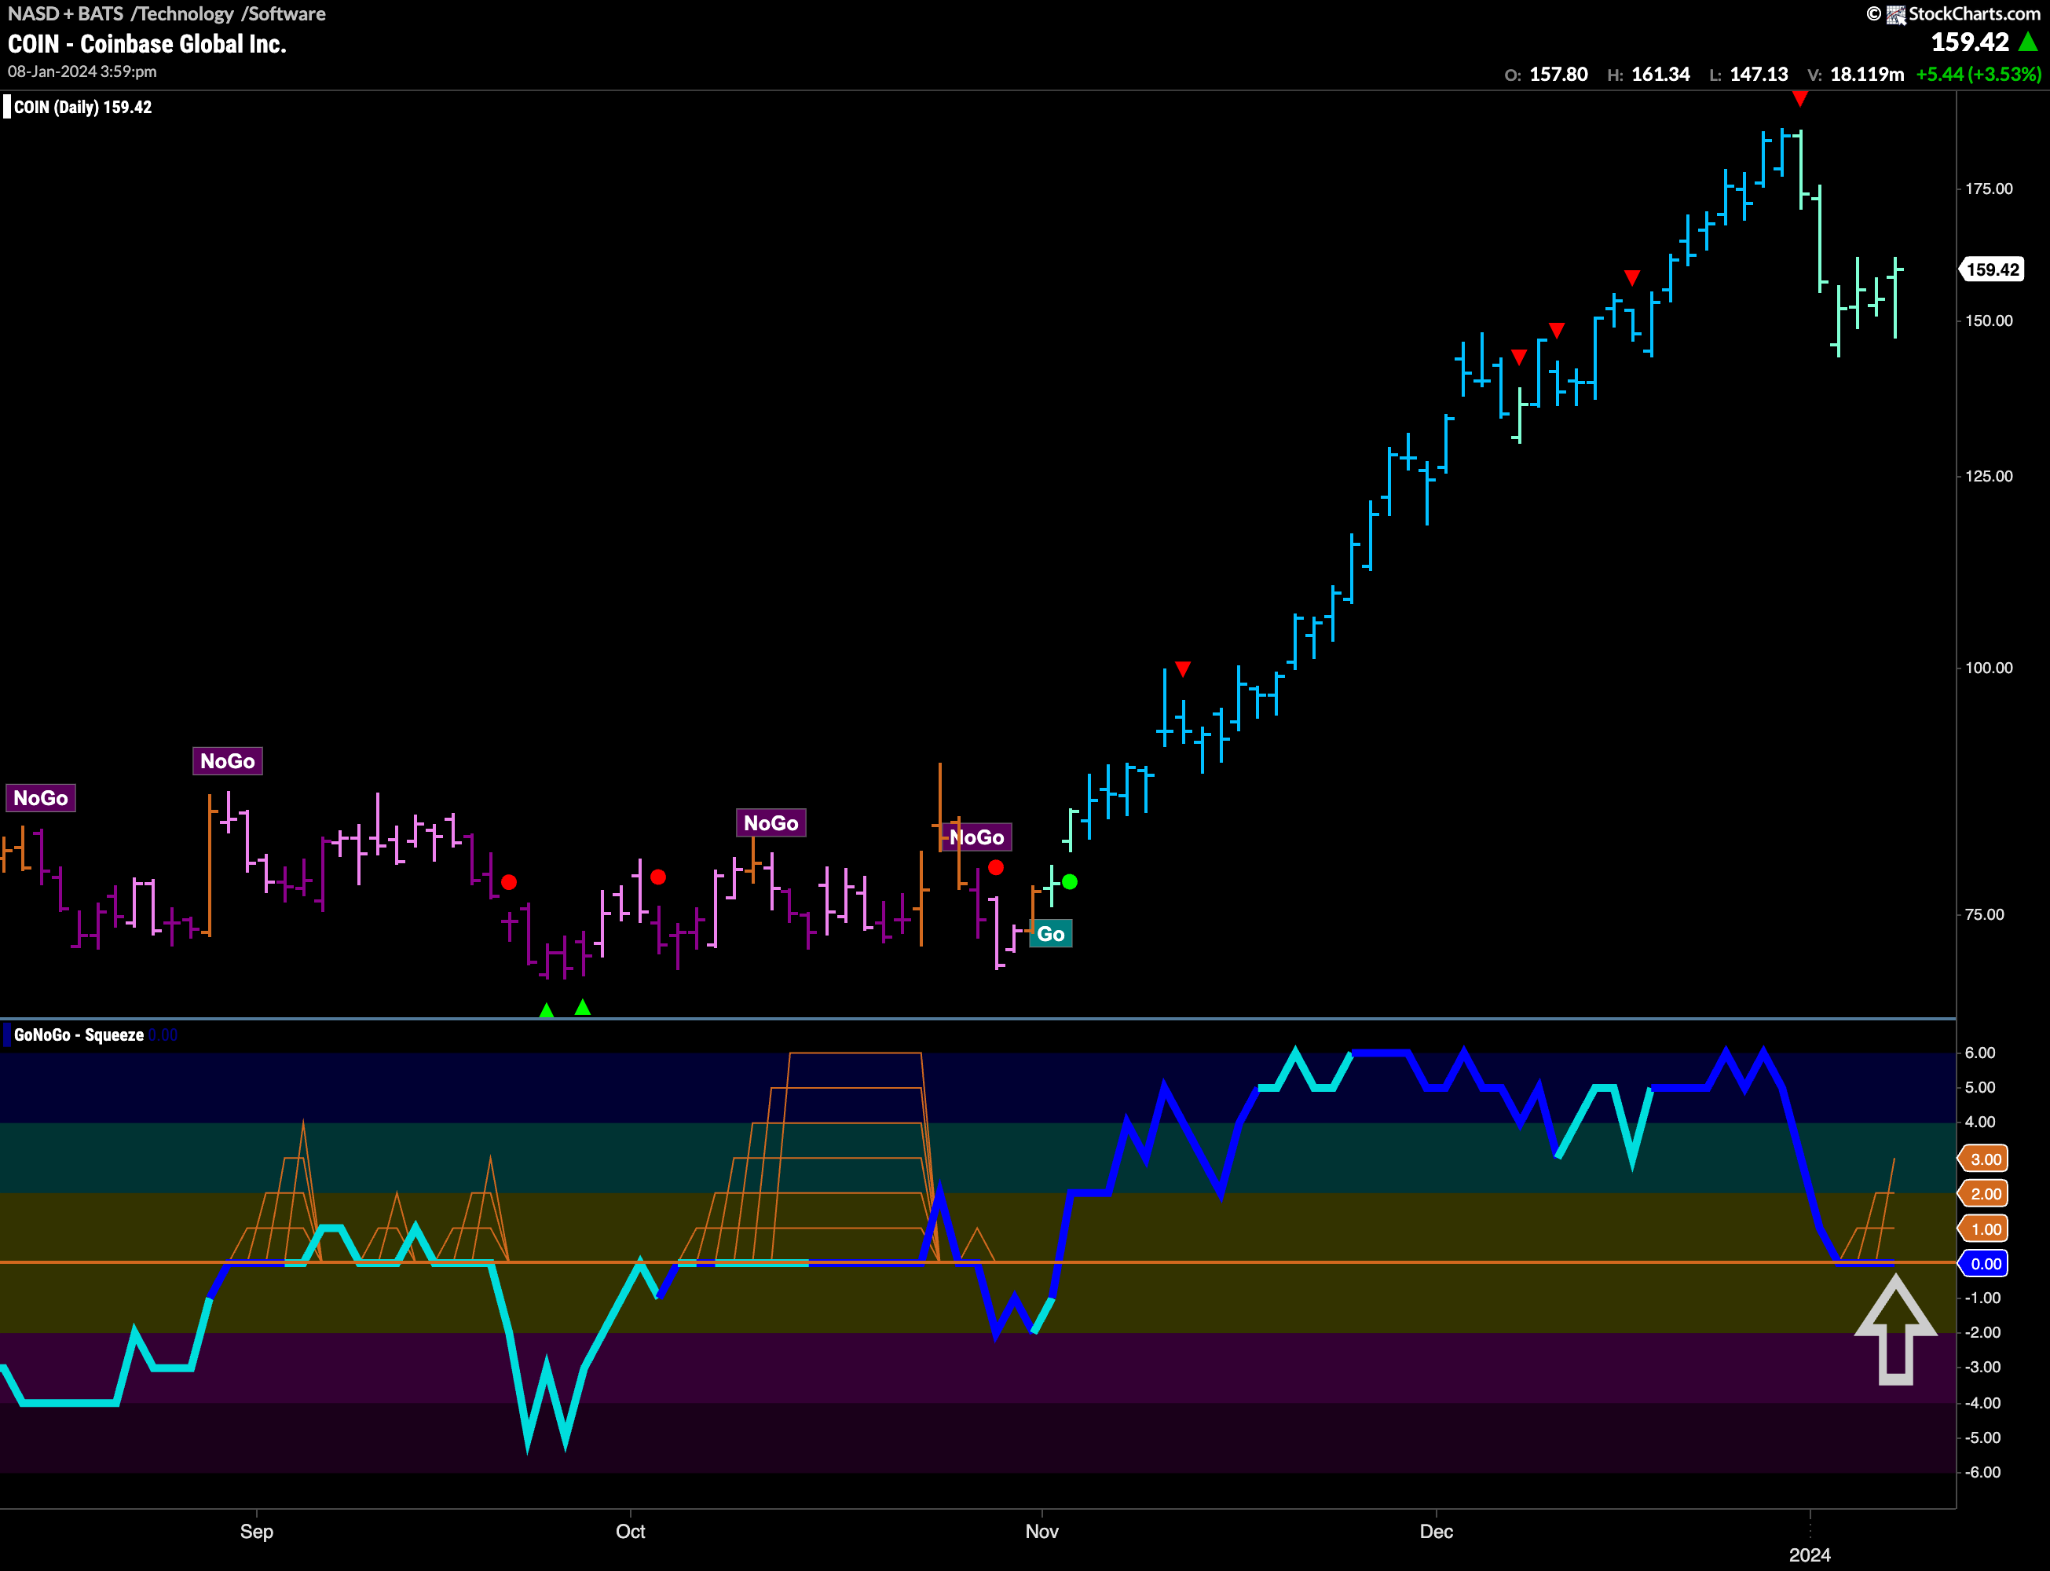Click the COIN - Coinbase Global Inc. title
The height and width of the screenshot is (1571, 2050).
[x=147, y=44]
